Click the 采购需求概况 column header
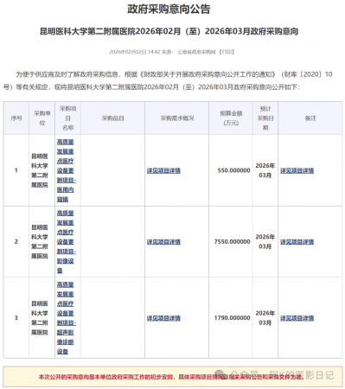The height and width of the screenshot is (389, 345). coord(177,118)
